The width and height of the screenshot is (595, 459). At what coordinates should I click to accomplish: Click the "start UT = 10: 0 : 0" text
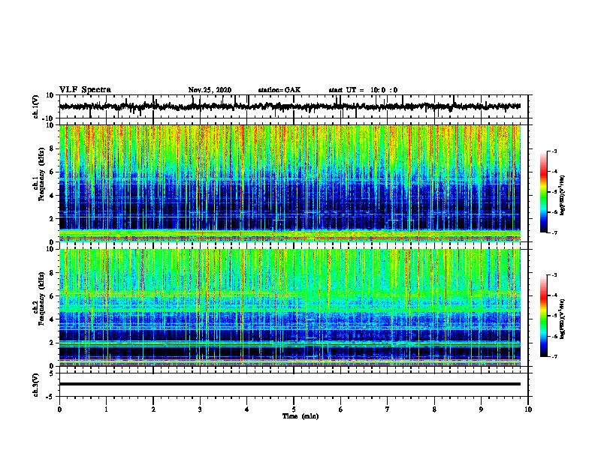click(x=363, y=90)
